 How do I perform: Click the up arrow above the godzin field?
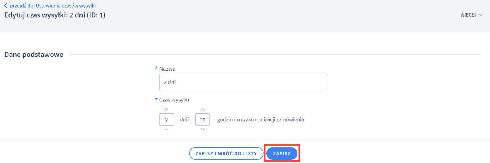point(202,110)
